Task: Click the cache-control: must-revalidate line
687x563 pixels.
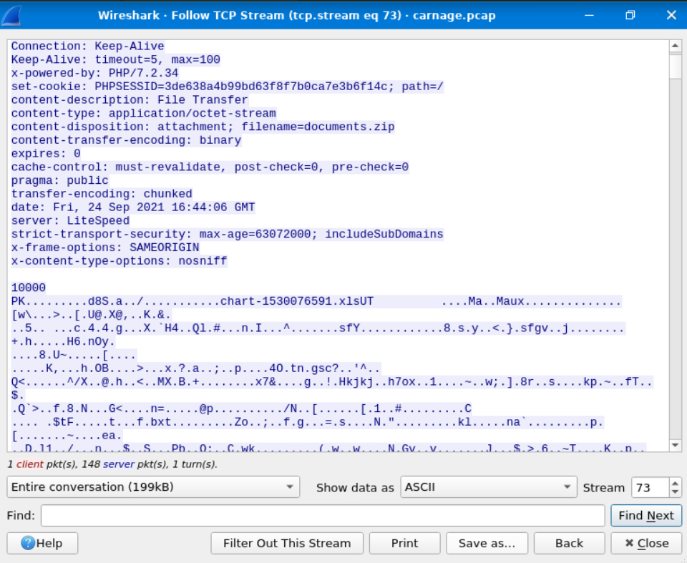Action: [210, 167]
